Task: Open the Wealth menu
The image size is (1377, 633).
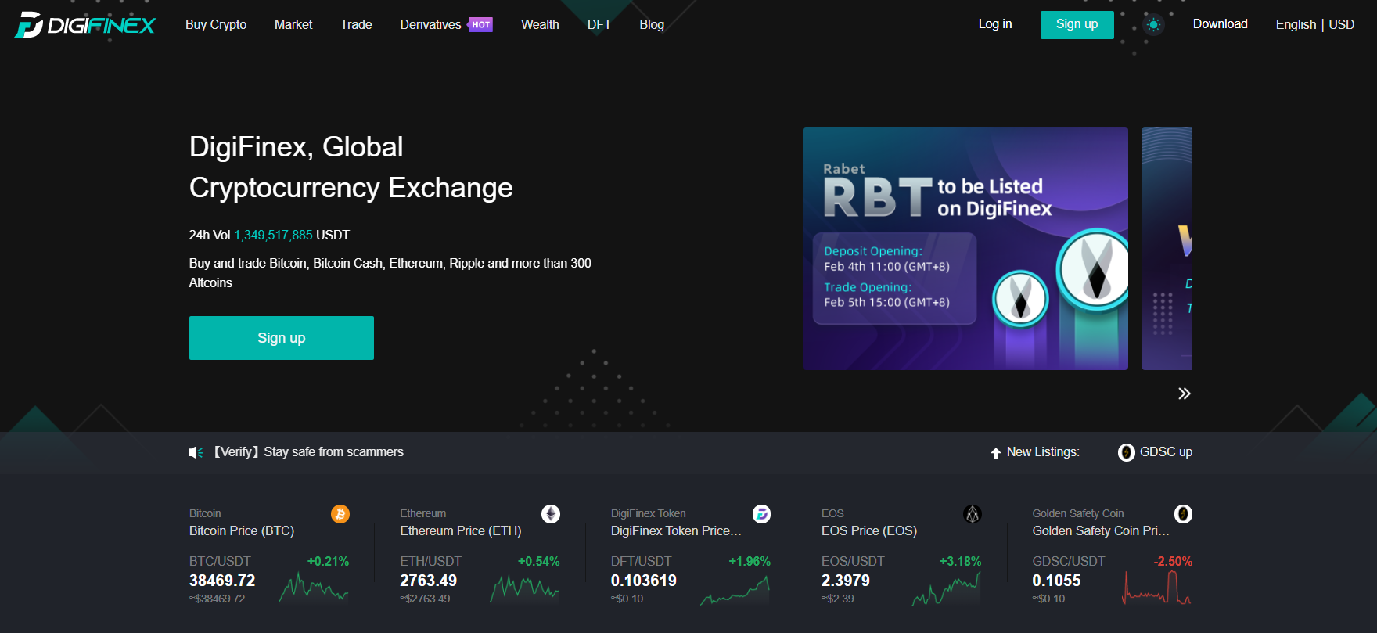Action: coord(540,24)
